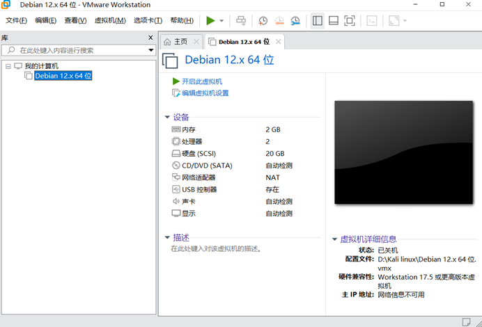
Task: Click the USB icon beside USB 控制器
Action: pos(176,189)
